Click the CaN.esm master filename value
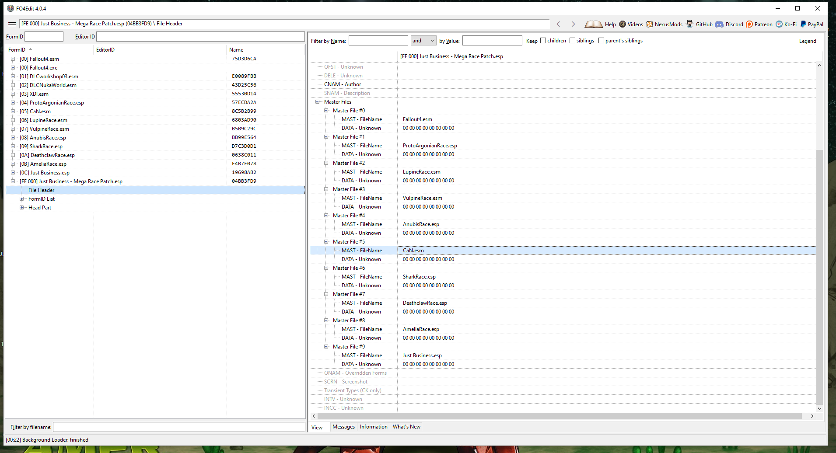This screenshot has height=453, width=836. pyautogui.click(x=413, y=251)
